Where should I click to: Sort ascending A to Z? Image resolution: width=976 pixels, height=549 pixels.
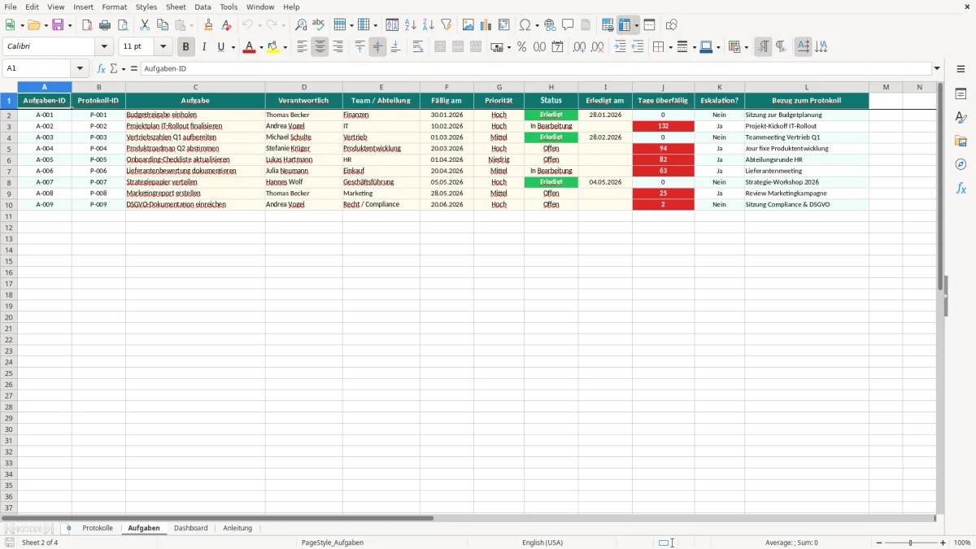click(410, 25)
